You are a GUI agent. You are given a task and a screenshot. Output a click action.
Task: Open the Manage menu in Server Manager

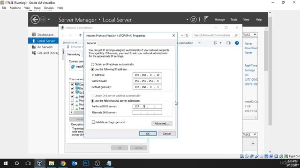click(x=219, y=20)
